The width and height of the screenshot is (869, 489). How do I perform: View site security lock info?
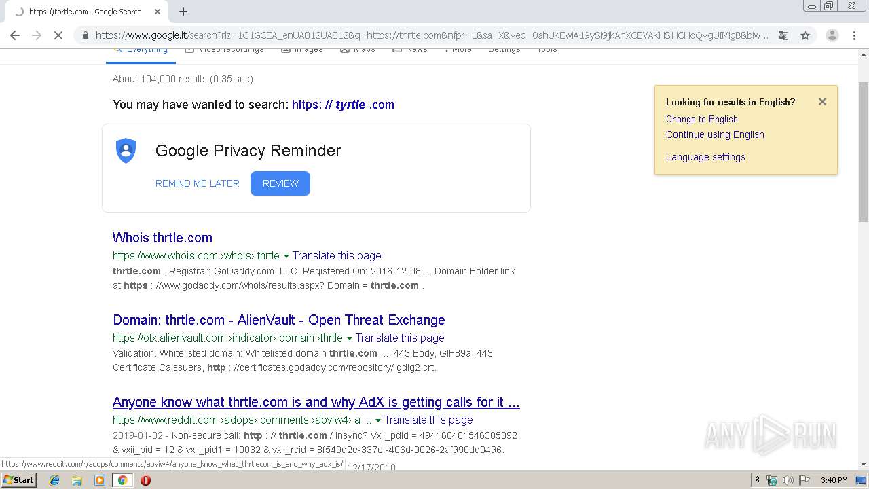(x=85, y=35)
